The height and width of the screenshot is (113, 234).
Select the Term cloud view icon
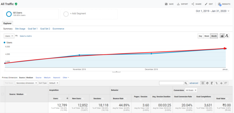coord(221,83)
